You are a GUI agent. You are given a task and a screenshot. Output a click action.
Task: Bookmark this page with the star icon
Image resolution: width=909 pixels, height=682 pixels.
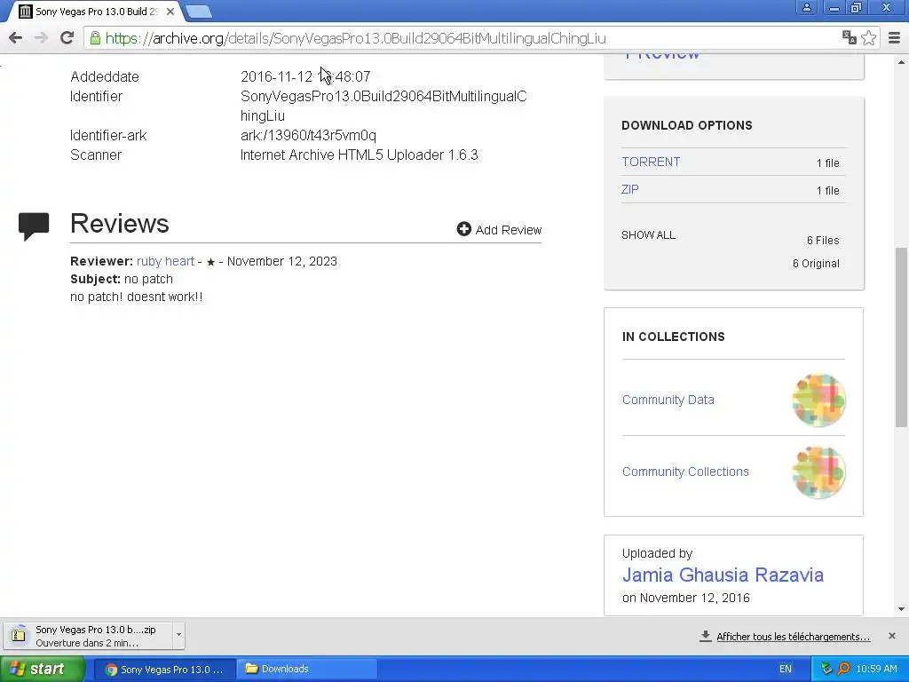868,37
